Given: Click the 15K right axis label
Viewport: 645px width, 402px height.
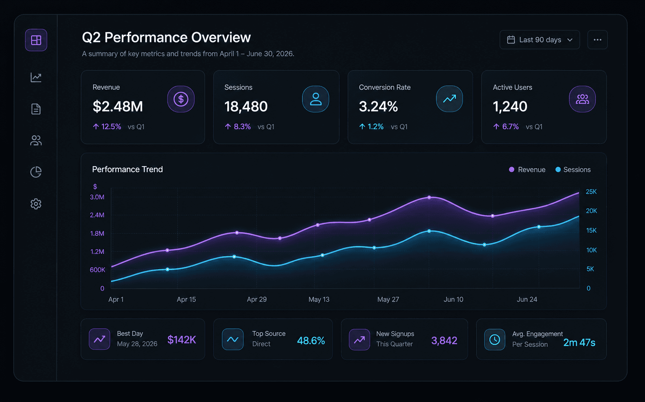Looking at the screenshot, I should pos(591,230).
